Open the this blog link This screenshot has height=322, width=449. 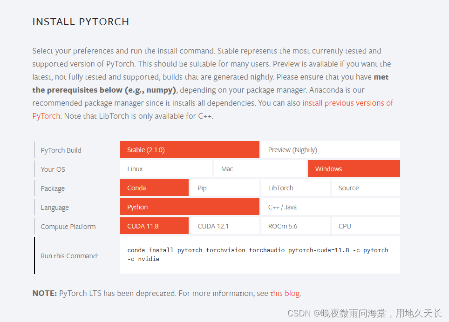point(285,293)
